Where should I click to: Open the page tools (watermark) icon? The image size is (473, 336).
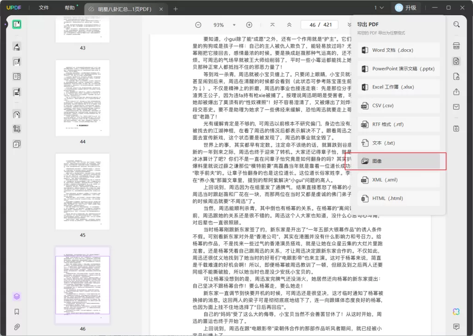tap(17, 144)
